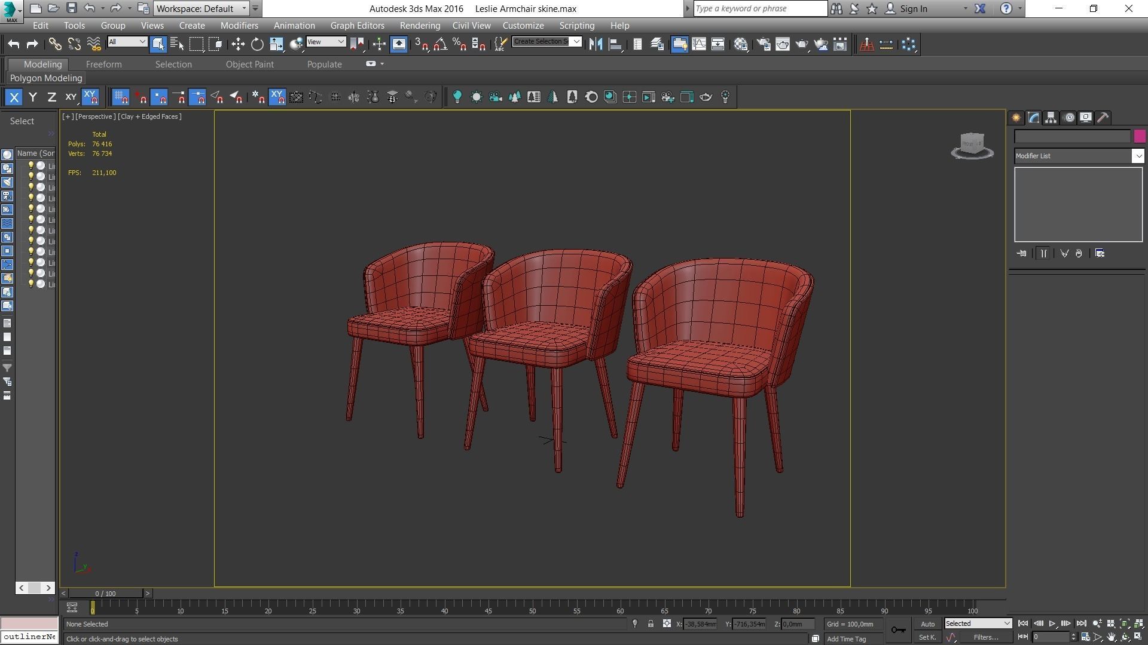Open the Curve Editor
The height and width of the screenshot is (645, 1148).
point(698,44)
